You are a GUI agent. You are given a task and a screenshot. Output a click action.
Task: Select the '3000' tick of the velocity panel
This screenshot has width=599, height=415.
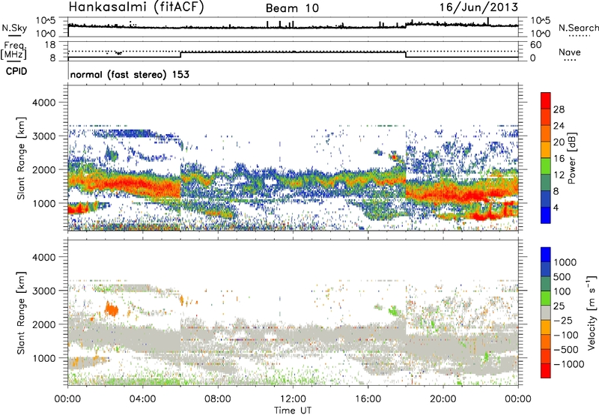(x=44, y=291)
